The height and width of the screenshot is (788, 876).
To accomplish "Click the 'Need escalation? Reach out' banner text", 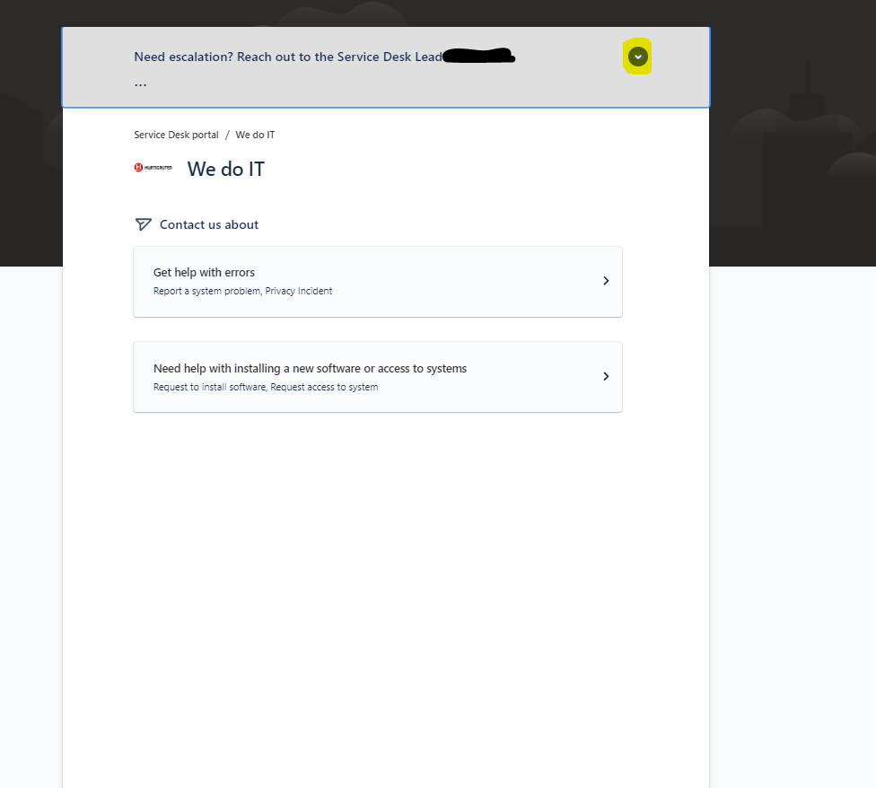I will coord(288,57).
